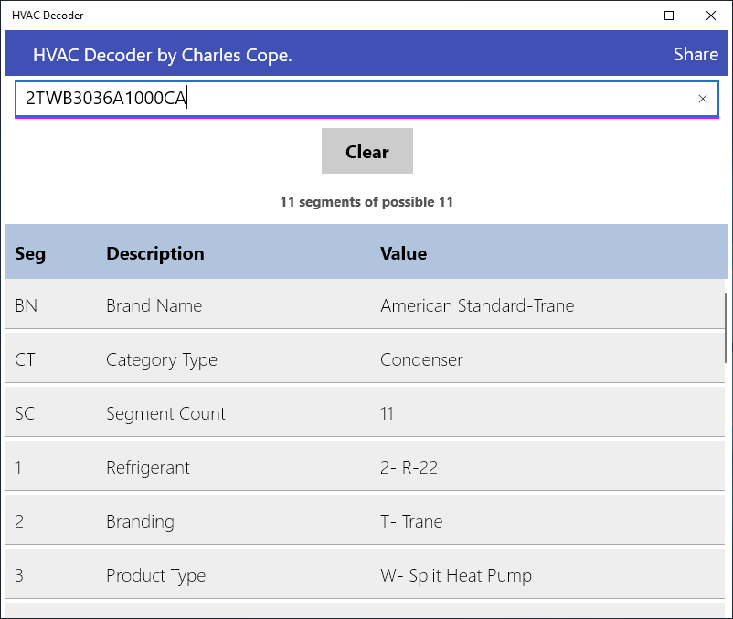Screen dimensions: 733x619
Task: Select the 'Value' column header
Action: 403,253
